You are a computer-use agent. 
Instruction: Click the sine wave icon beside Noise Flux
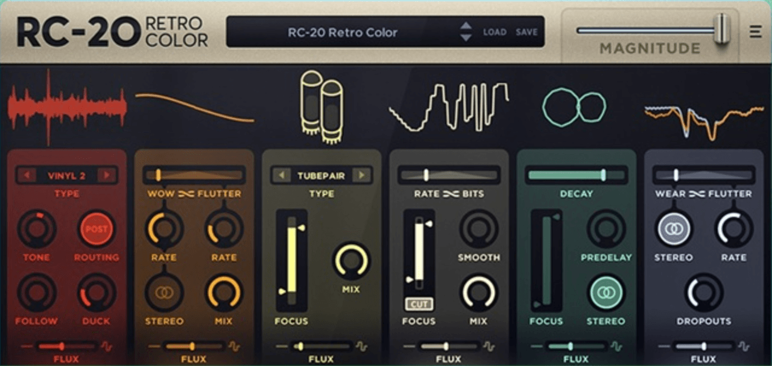pos(107,346)
